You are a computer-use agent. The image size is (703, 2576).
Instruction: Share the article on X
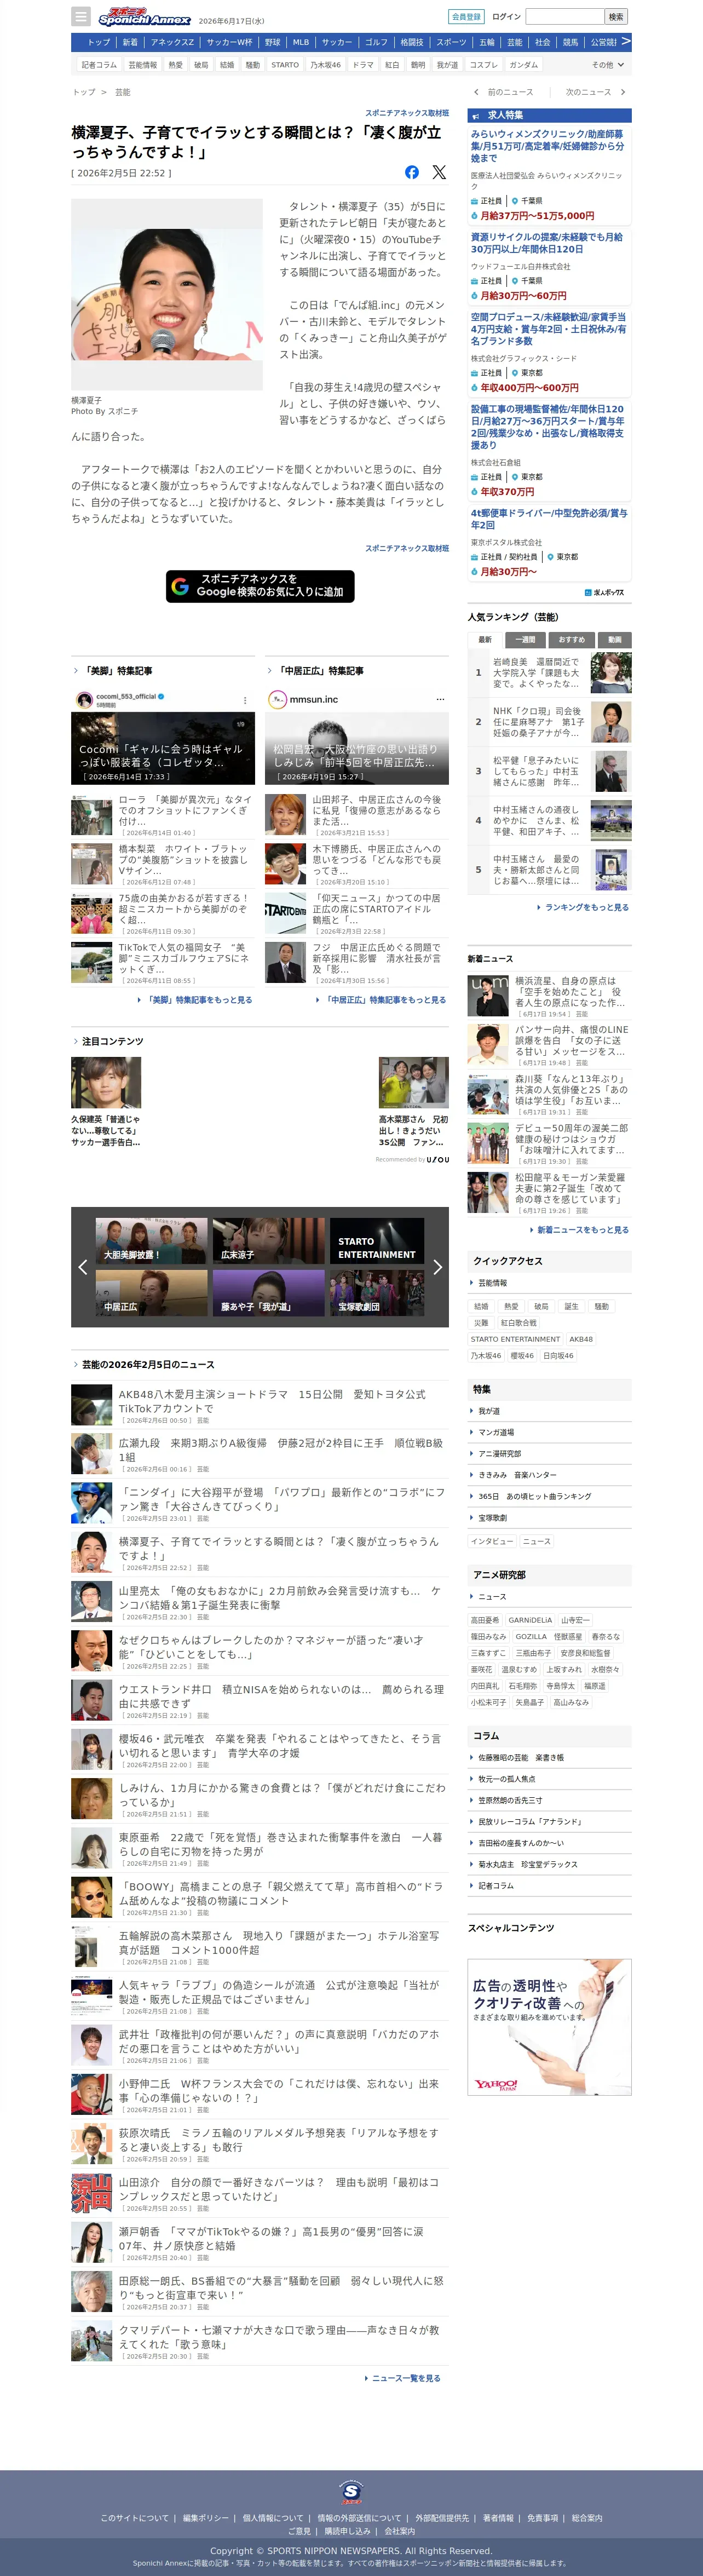point(439,172)
